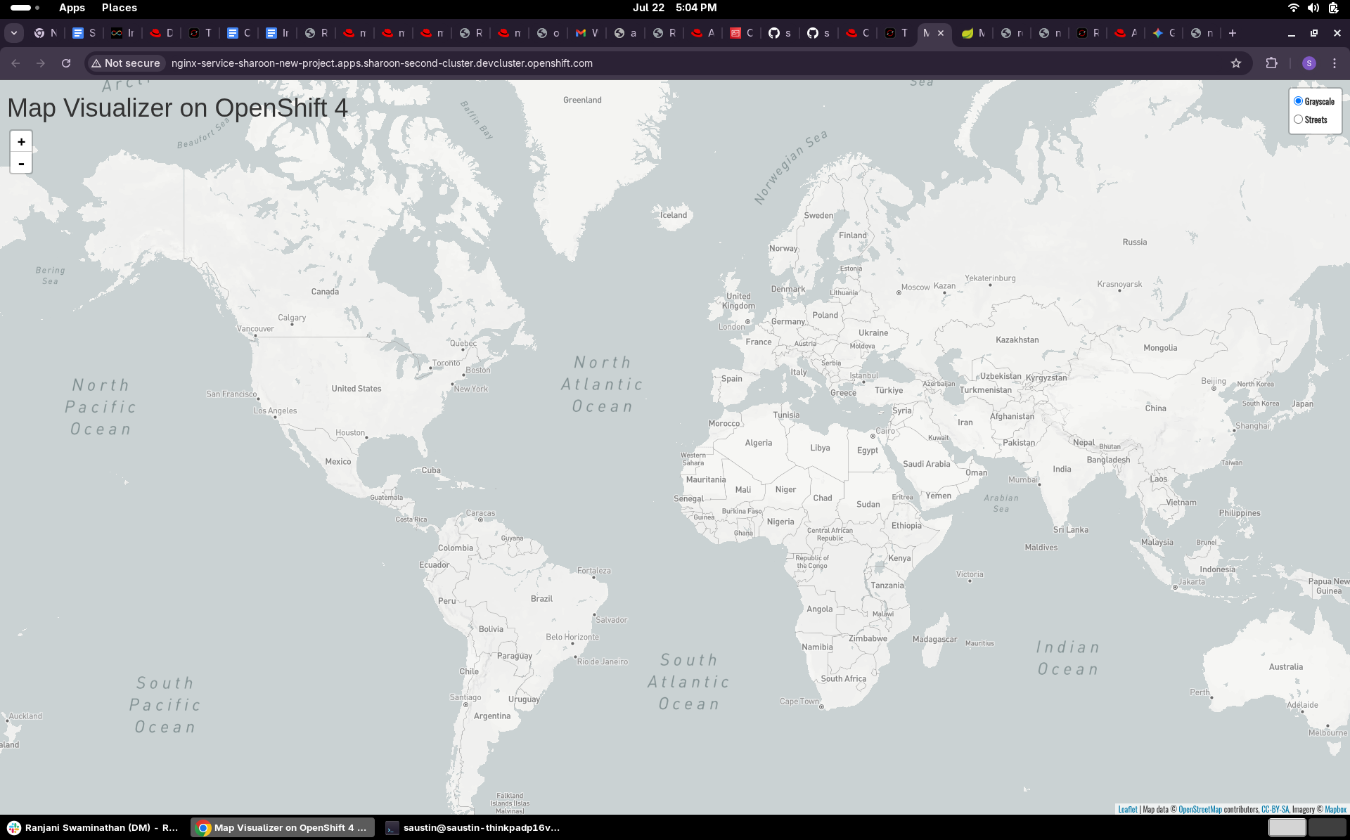Open the Leaflet attribution link
This screenshot has width=1350, height=840.
(x=1127, y=809)
